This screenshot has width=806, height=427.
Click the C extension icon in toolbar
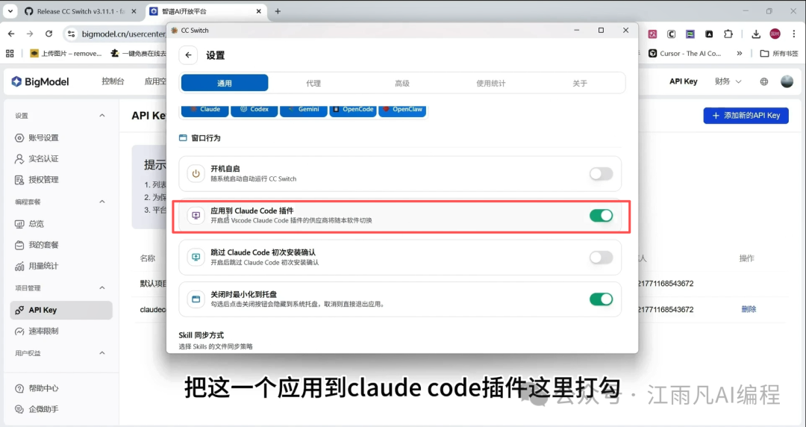coord(672,34)
